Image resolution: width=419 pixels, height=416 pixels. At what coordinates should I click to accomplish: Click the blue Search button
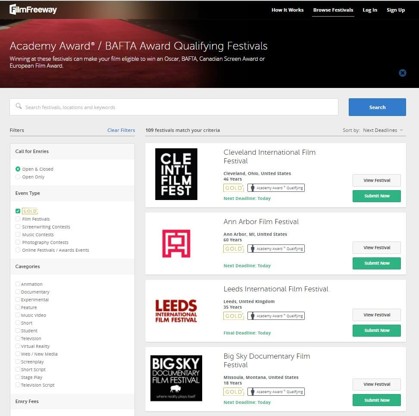point(377,107)
